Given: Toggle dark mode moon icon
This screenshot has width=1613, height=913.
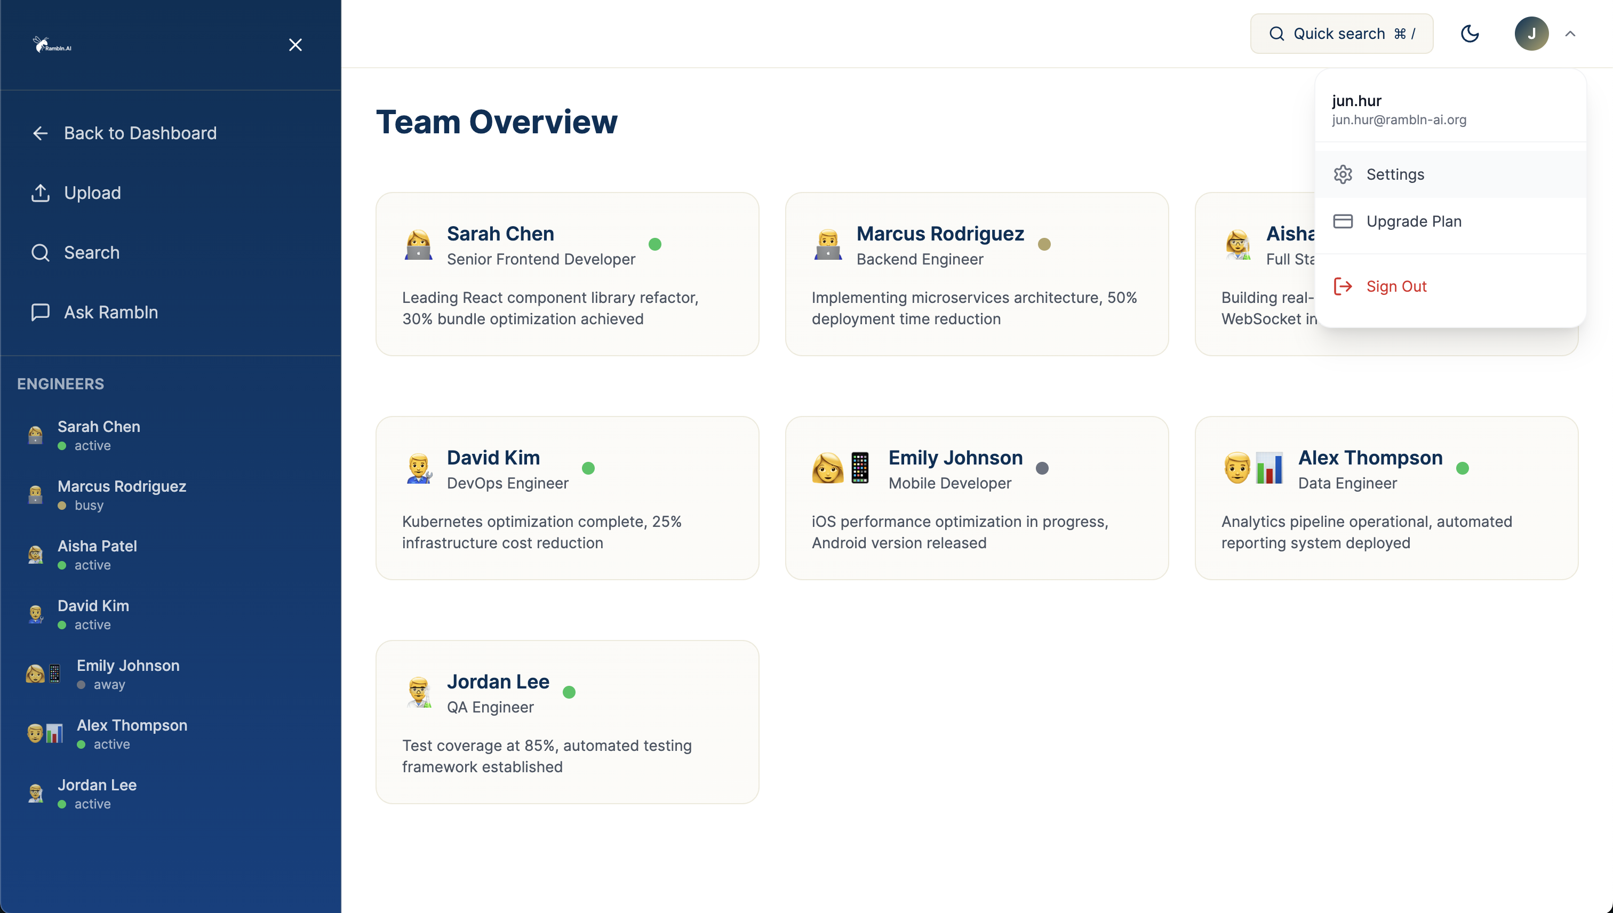Looking at the screenshot, I should click(1470, 33).
